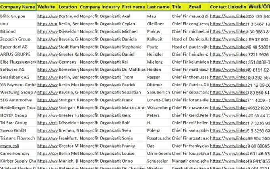Click the Frankfurt location cell
The height and width of the screenshot is (169, 270).
point(68,138)
